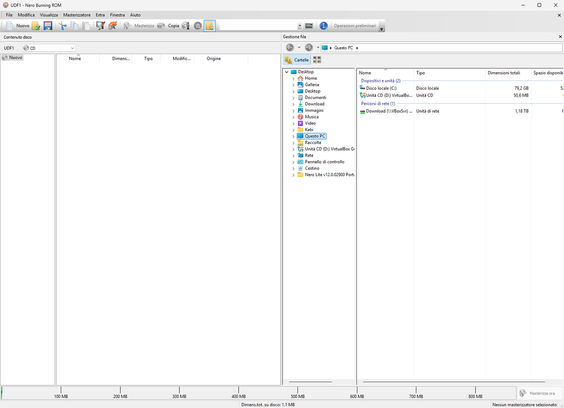The width and height of the screenshot is (564, 408).
Task: Eject the disc using the eject icon
Action: coord(198,26)
